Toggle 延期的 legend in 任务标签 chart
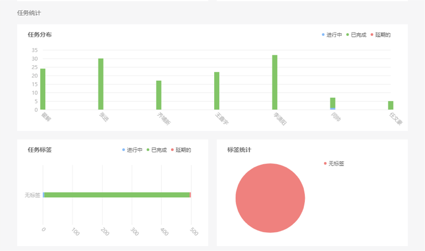Screen dimensions: 425x251 181,150
